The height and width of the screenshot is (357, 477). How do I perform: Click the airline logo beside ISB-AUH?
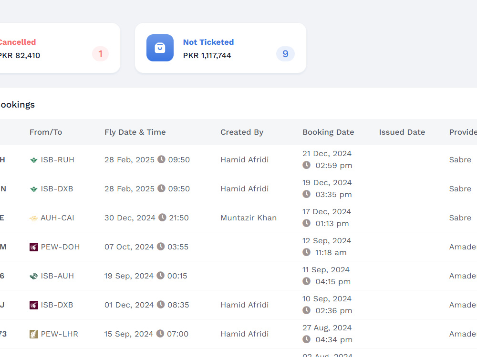coord(34,276)
